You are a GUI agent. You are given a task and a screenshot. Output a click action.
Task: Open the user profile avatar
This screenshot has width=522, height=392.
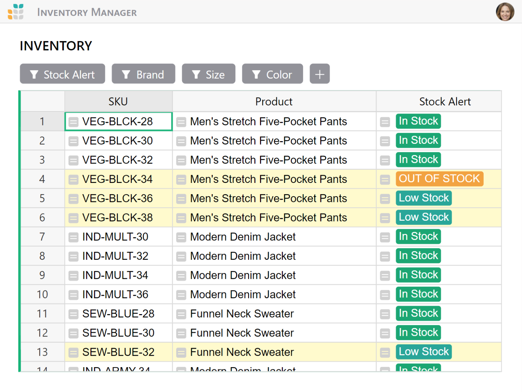[x=505, y=11]
